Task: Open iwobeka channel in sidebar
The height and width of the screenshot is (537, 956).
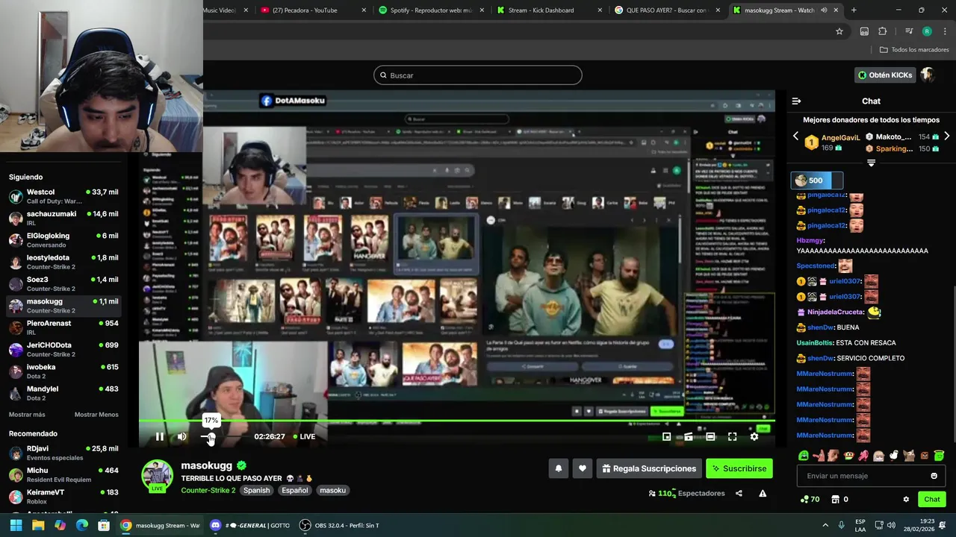Action: (63, 371)
